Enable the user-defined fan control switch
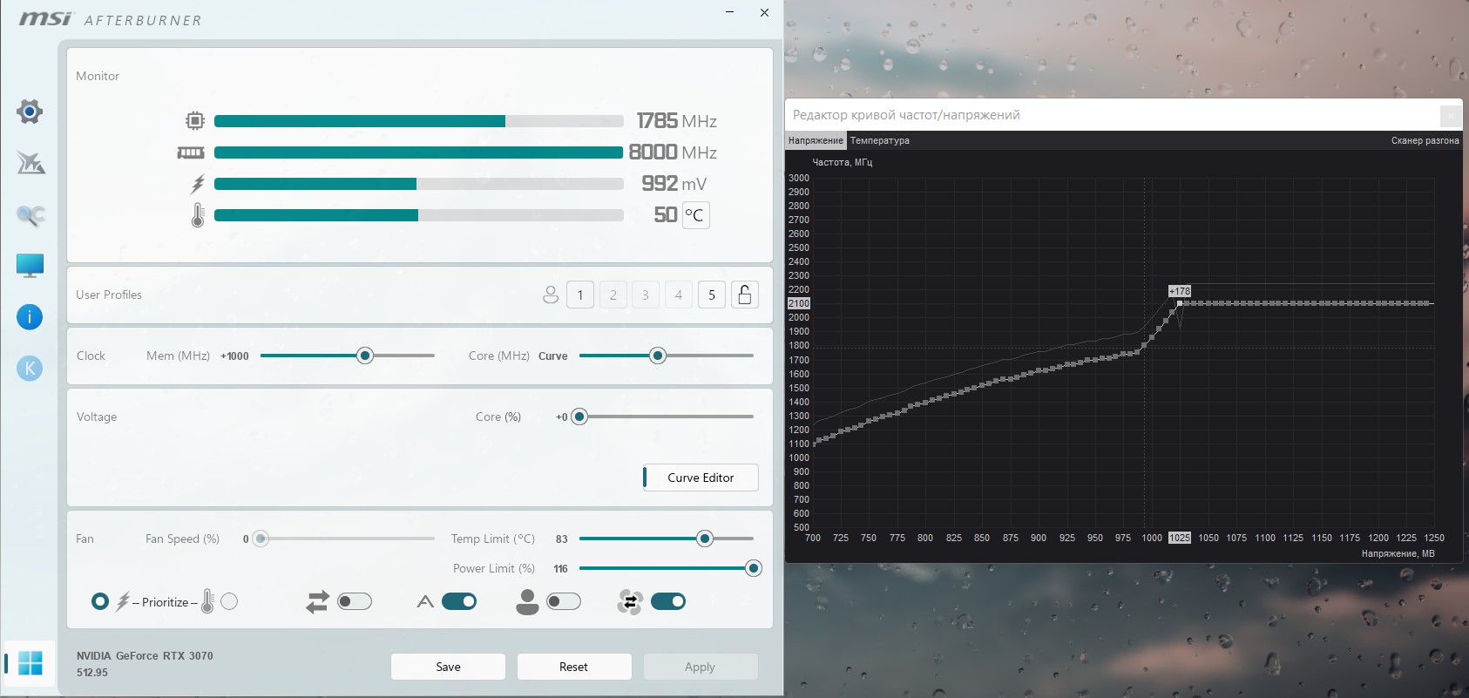 pos(564,601)
